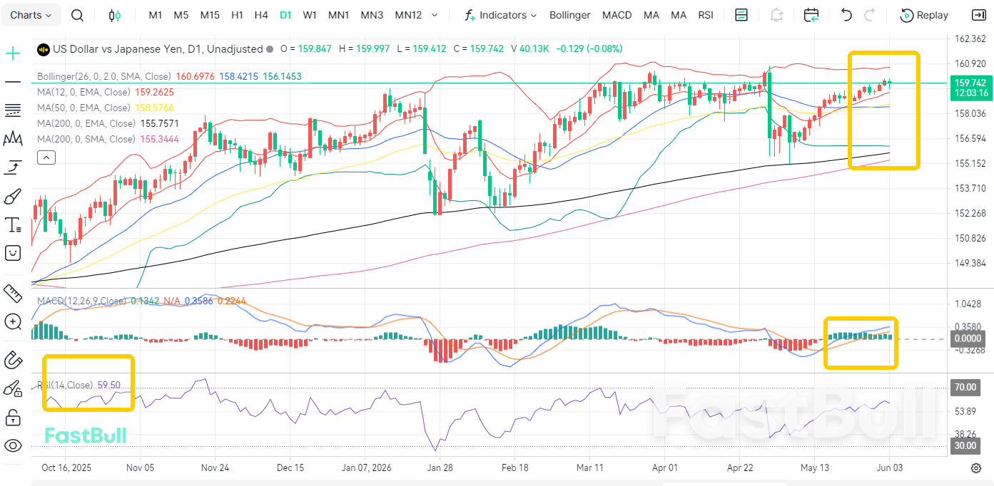Switch to the MN3 timeframe
The image size is (994, 486).
372,15
